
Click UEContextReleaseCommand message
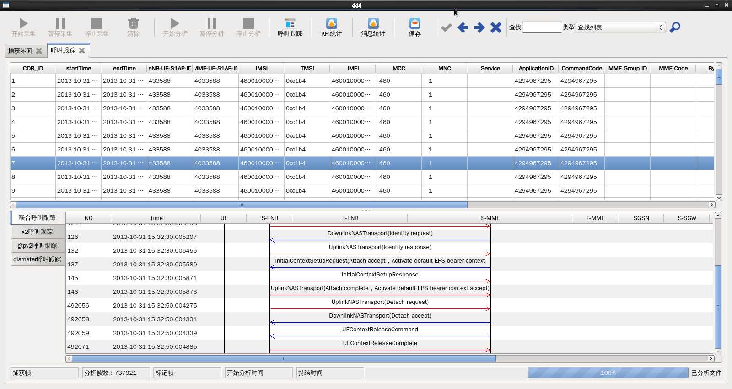380,330
